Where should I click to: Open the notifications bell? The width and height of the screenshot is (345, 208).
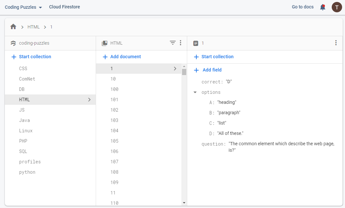(322, 7)
